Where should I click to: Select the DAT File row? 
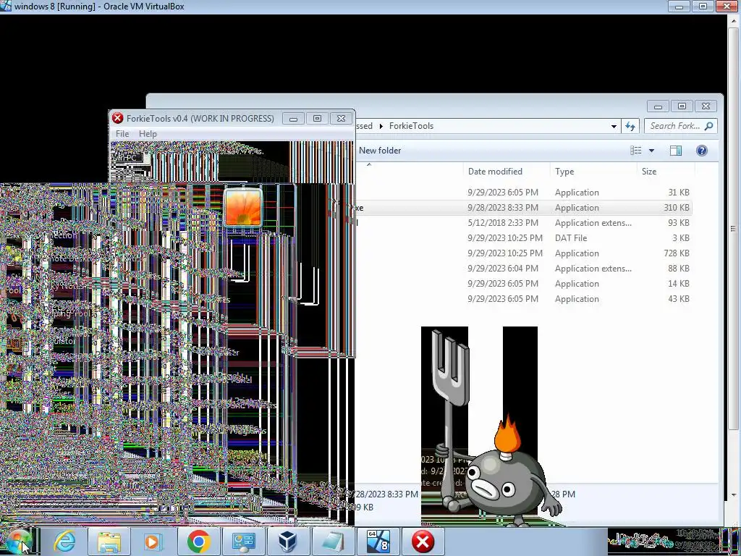(x=524, y=237)
